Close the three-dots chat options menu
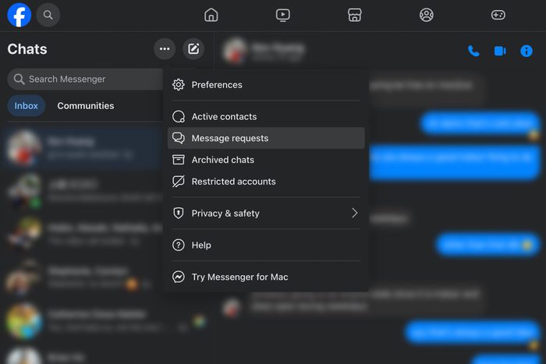 164,49
